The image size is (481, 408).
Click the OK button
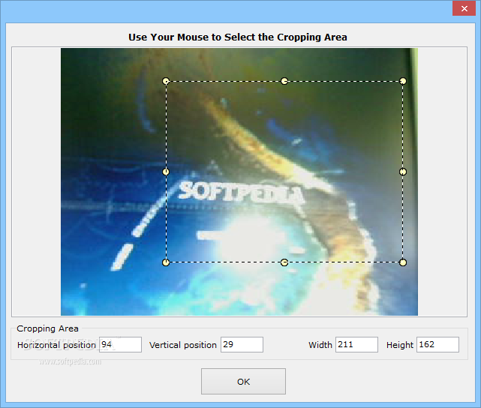click(x=243, y=381)
